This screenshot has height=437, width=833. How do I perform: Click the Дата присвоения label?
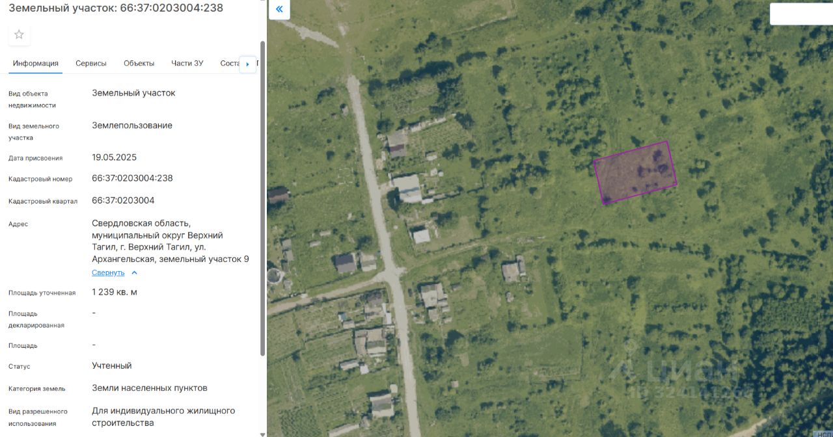click(x=35, y=158)
